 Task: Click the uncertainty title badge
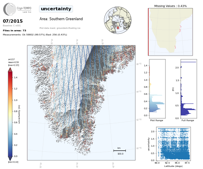(x=56, y=9)
